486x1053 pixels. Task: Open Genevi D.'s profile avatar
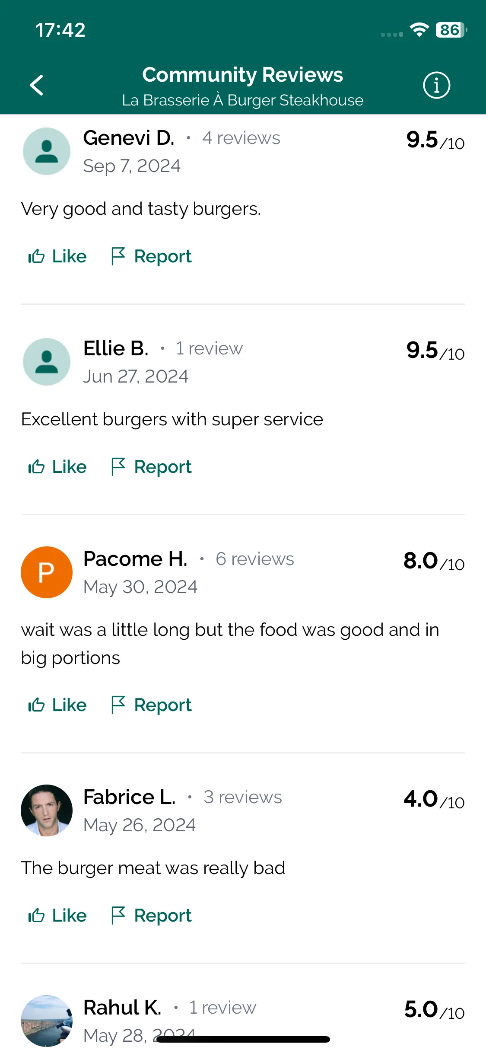point(47,151)
